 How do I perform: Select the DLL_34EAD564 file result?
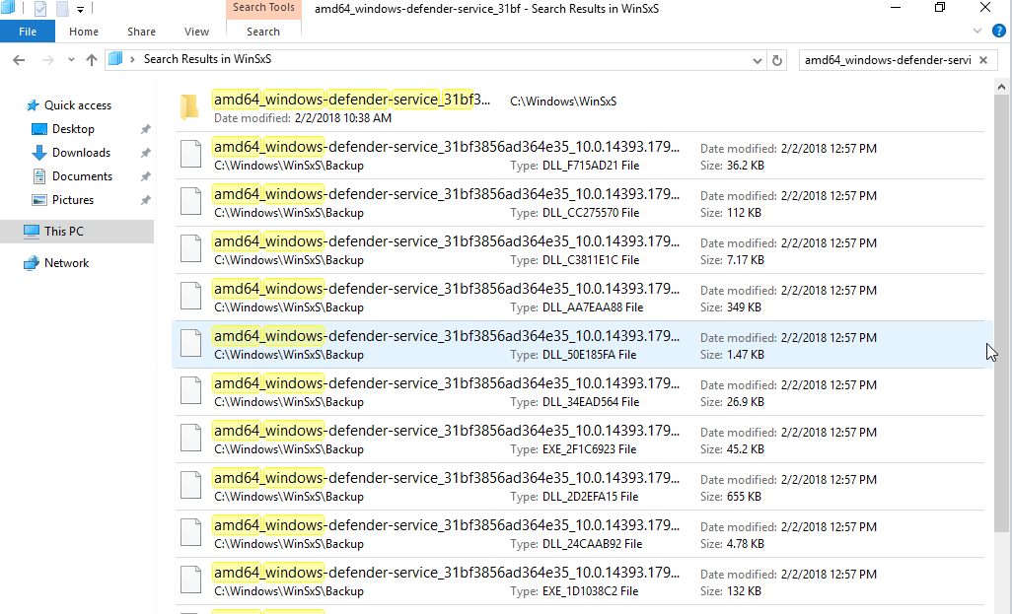coord(580,391)
